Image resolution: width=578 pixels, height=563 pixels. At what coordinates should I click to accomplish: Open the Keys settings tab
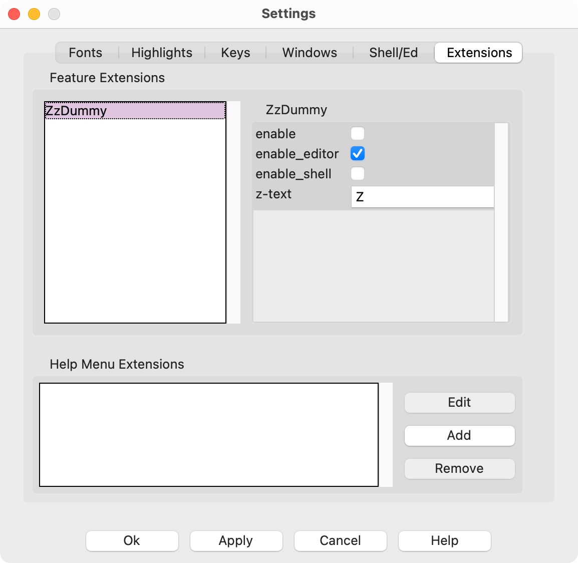(x=235, y=53)
